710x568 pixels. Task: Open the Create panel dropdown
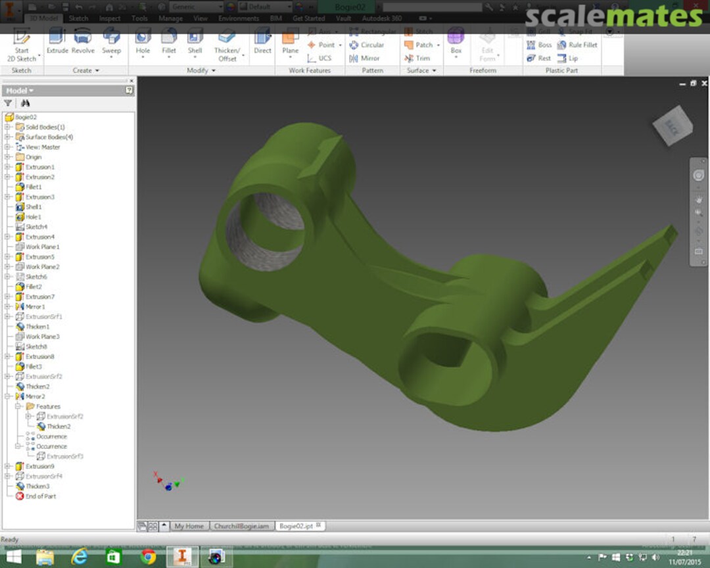(x=85, y=70)
